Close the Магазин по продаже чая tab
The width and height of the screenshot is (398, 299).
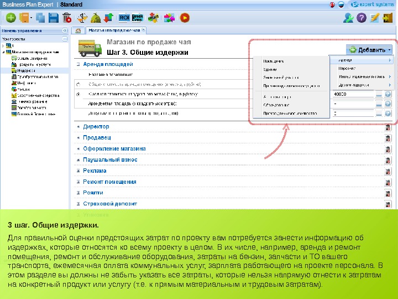(143, 30)
